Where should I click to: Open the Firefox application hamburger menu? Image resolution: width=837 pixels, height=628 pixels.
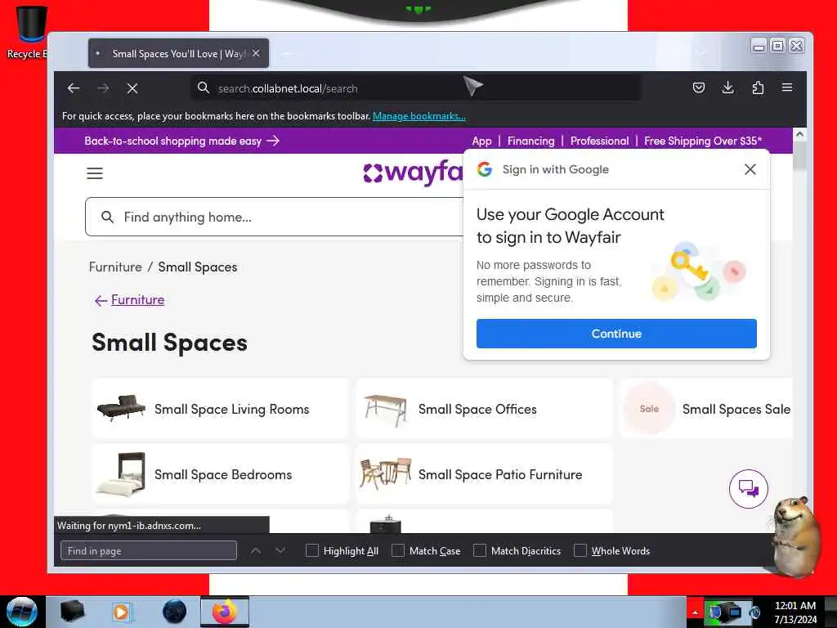pos(787,87)
